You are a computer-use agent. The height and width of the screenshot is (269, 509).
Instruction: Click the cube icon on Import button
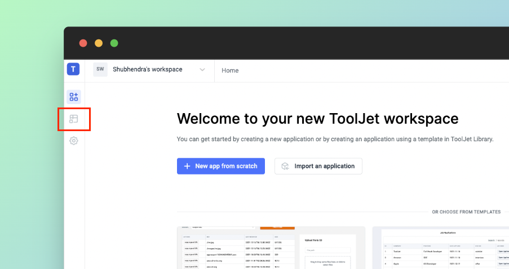click(286, 166)
